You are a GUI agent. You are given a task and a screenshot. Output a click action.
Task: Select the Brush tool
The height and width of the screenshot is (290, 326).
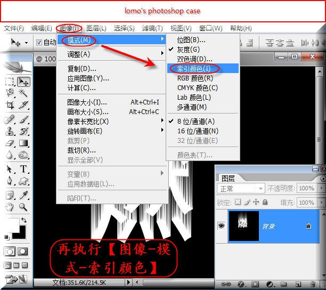point(23,119)
